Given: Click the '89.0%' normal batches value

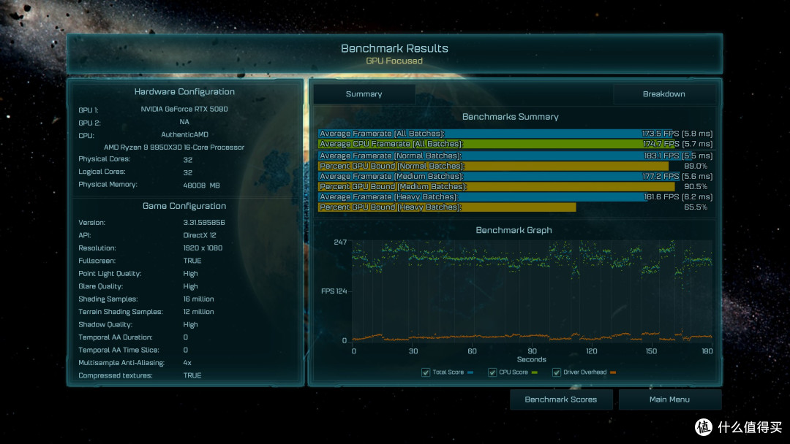Looking at the screenshot, I should pyautogui.click(x=696, y=166).
